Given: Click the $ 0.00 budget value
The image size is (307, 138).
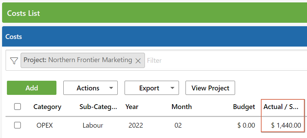Looking at the screenshot, I should coord(246,125).
